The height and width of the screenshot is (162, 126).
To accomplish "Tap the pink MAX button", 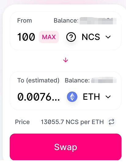I will (x=49, y=37).
